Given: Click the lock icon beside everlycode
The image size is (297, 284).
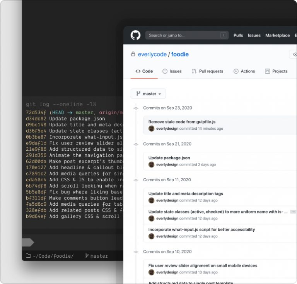Looking at the screenshot, I should [x=133, y=55].
